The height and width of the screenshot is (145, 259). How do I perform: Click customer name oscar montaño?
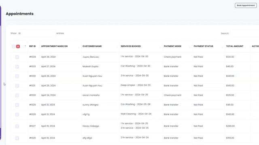[91, 95]
